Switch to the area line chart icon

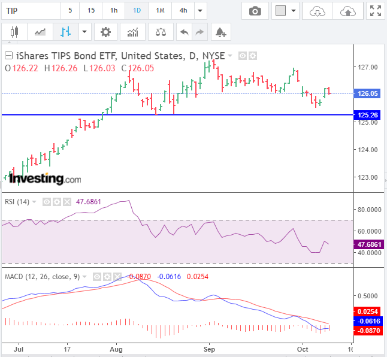coord(40,32)
